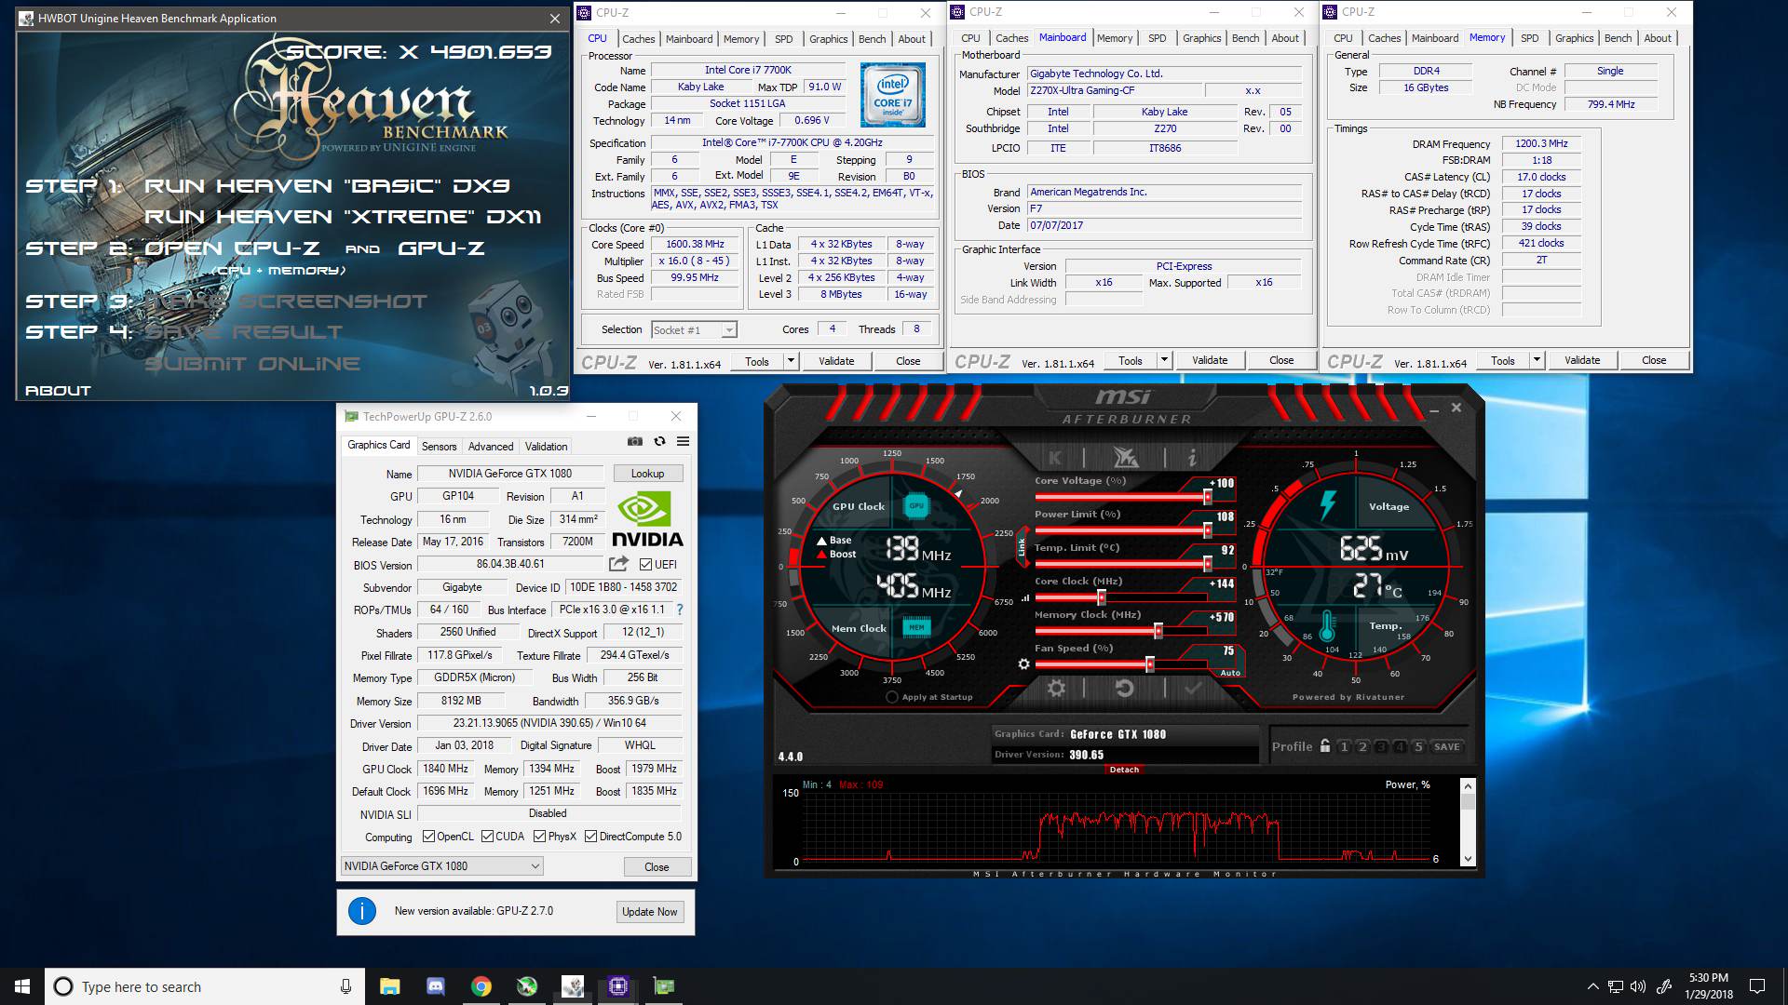
Task: Reset Afterburner settings with circular arrow
Action: click(1124, 688)
